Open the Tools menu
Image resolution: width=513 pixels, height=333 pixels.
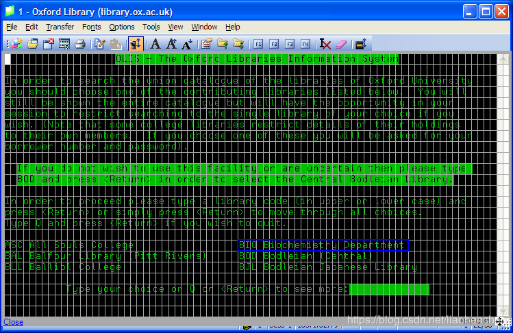(151, 27)
